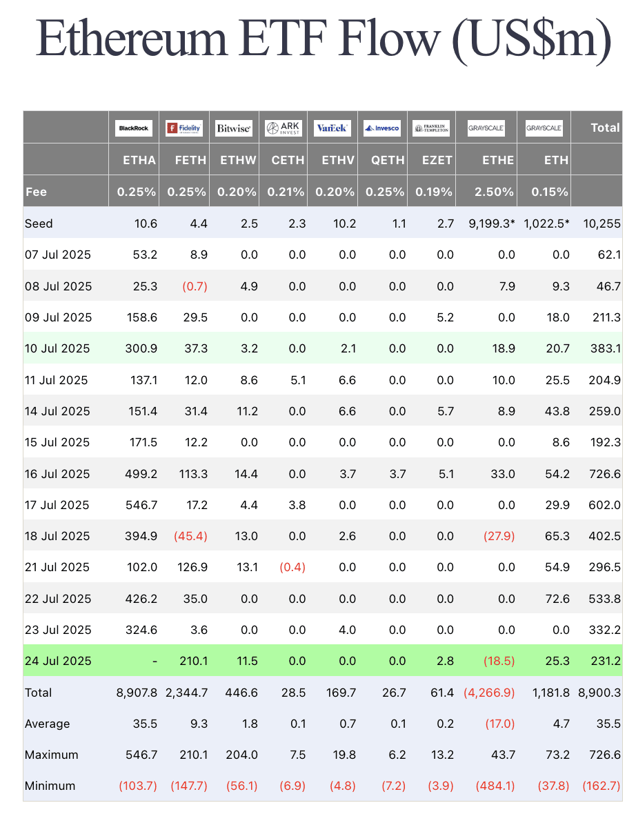Select the CETH ticker header
Viewport: 636px width, 814px height.
[288, 161]
